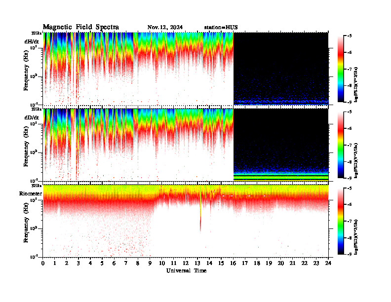
Task: Click the 32Hz label atop the Riometer panel
Action: pyautogui.click(x=37, y=186)
